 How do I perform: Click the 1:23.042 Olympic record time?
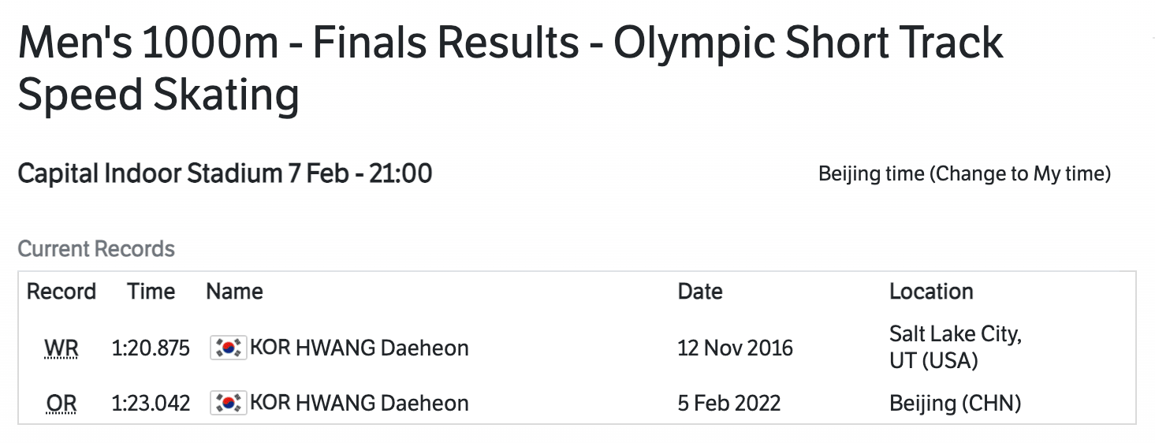point(151,404)
